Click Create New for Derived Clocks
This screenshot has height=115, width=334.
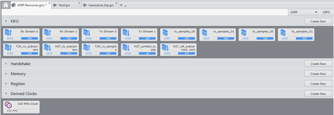coord(318,94)
